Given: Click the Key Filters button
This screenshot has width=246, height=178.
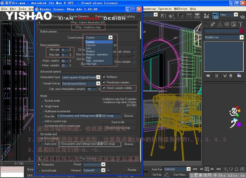Looking at the screenshot, I should (181, 175).
